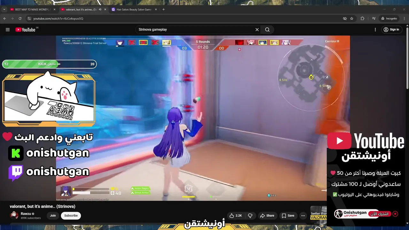Open more actions ellipsis under the video
The height and width of the screenshot is (230, 409).
pos(303,216)
